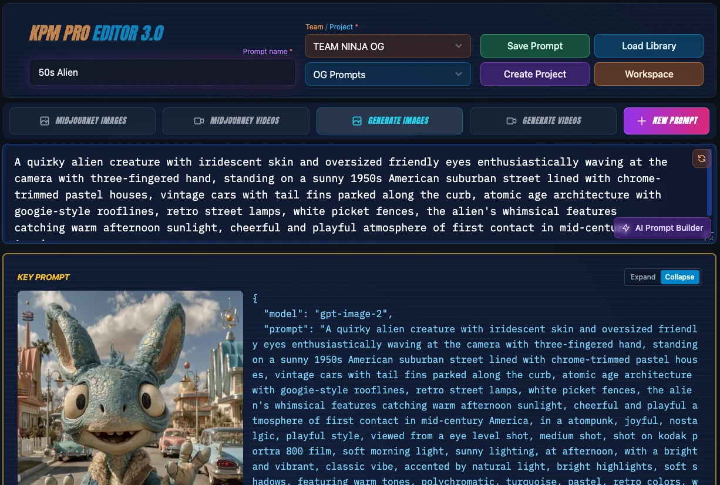Open the Load Library panel
The height and width of the screenshot is (485, 720).
648,45
